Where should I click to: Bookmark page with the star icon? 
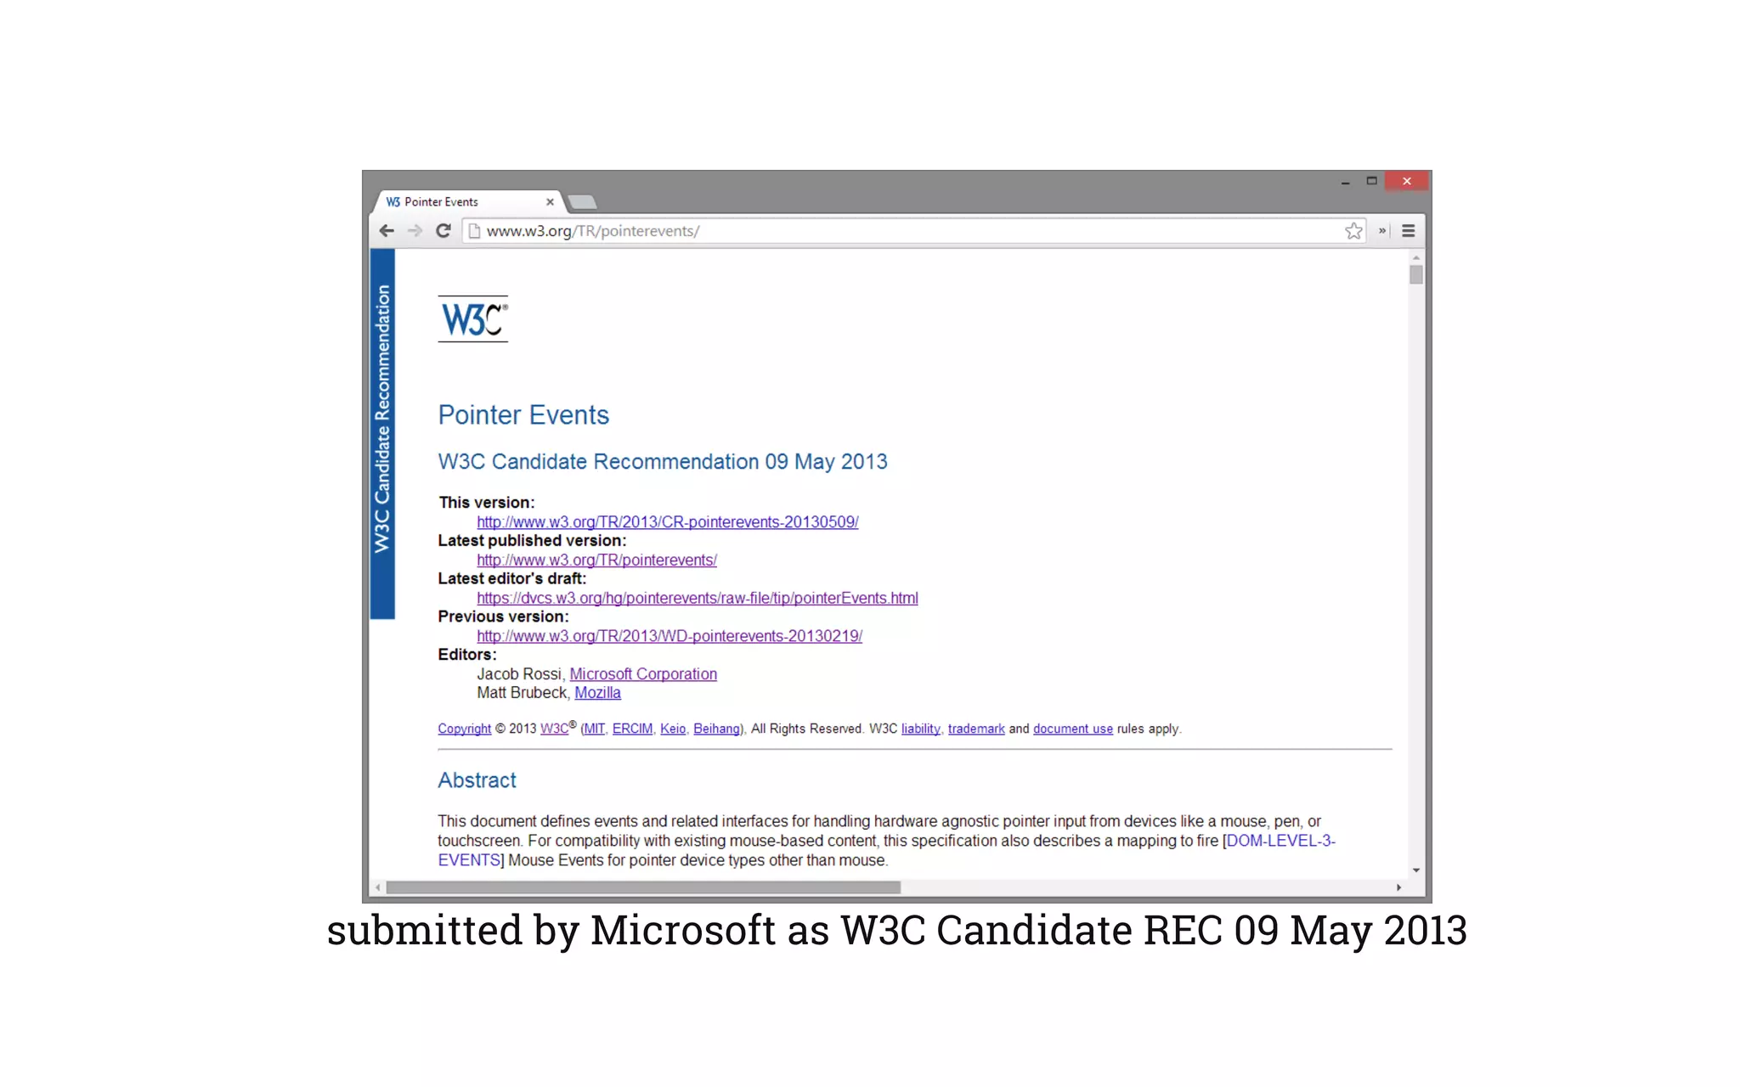point(1353,231)
